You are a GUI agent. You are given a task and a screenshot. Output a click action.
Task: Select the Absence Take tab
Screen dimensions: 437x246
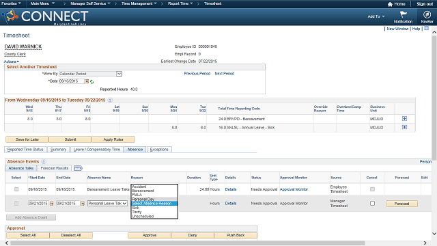tap(21, 168)
